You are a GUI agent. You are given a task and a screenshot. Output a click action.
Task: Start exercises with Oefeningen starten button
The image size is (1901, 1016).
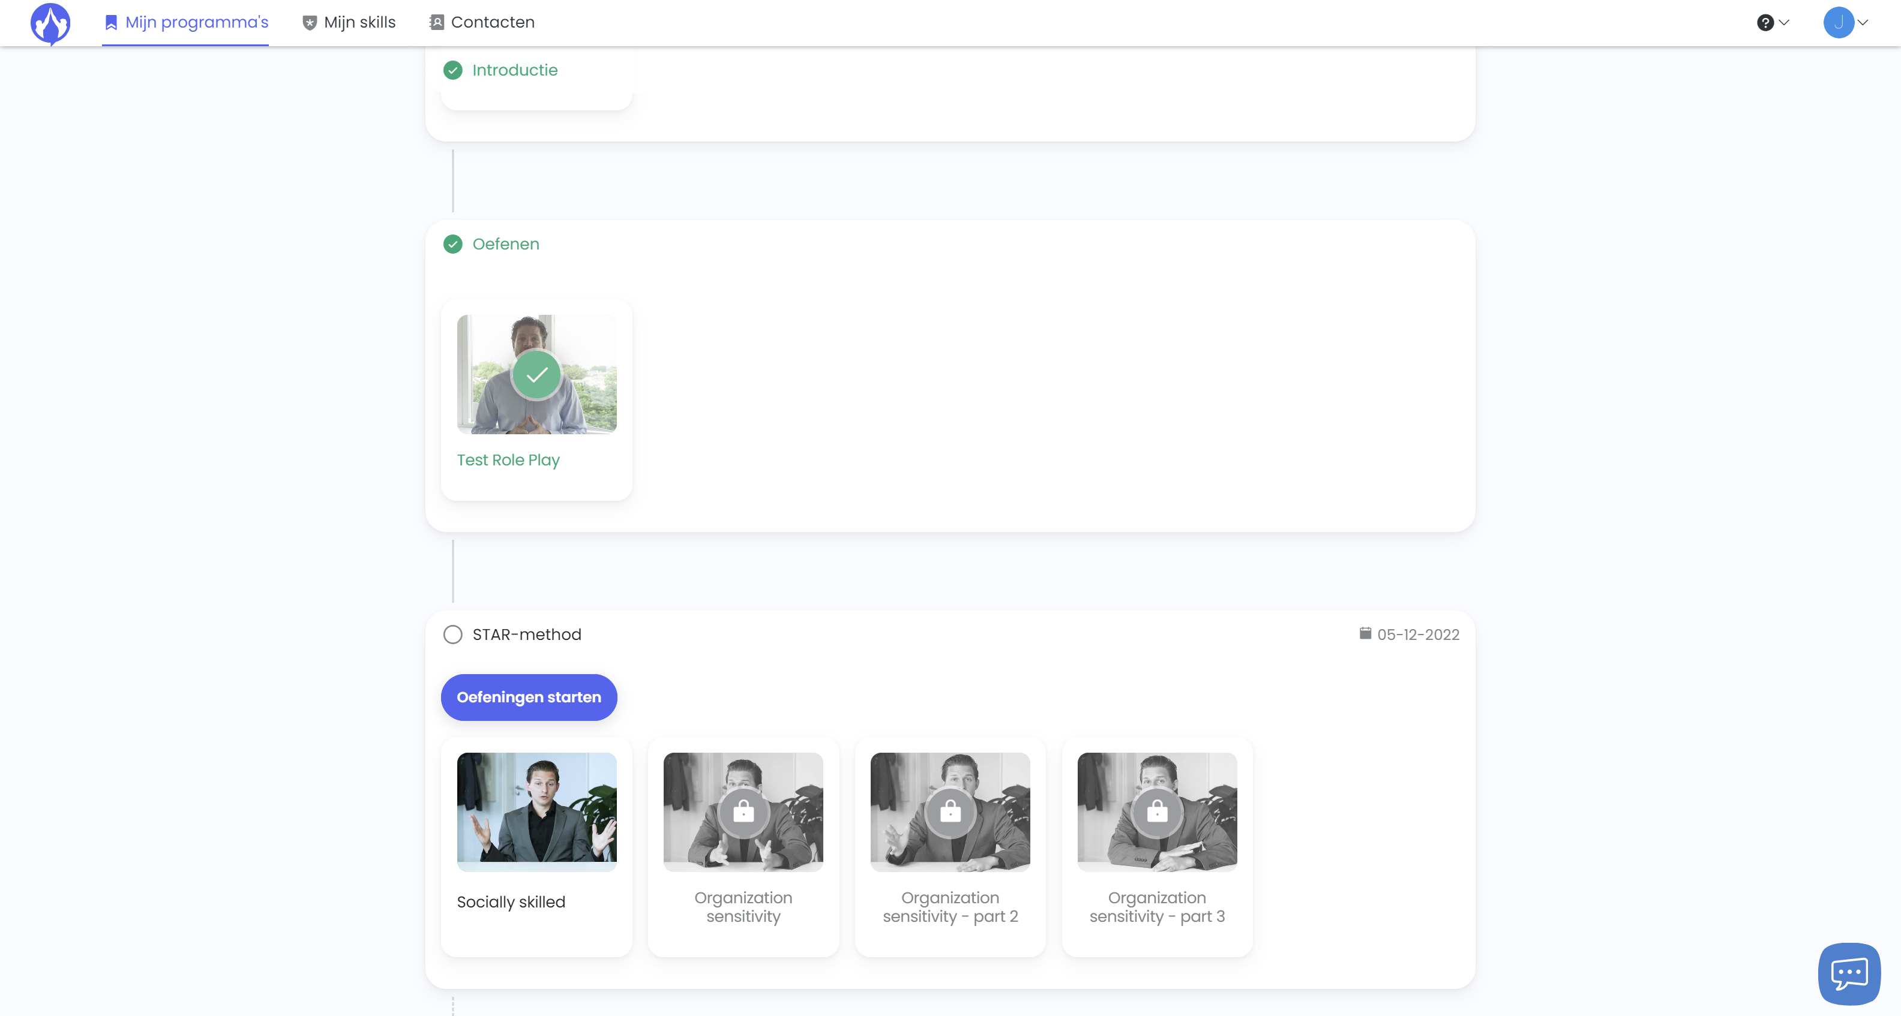529,698
